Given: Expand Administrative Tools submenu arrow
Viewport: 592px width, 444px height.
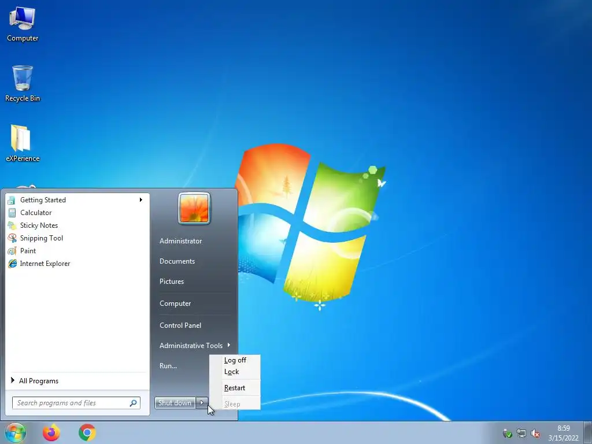Looking at the screenshot, I should tap(229, 345).
